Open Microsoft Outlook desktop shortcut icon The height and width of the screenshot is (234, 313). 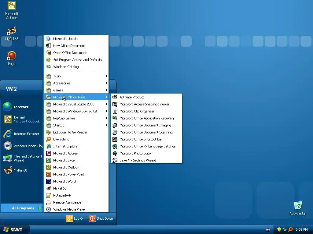[12, 5]
